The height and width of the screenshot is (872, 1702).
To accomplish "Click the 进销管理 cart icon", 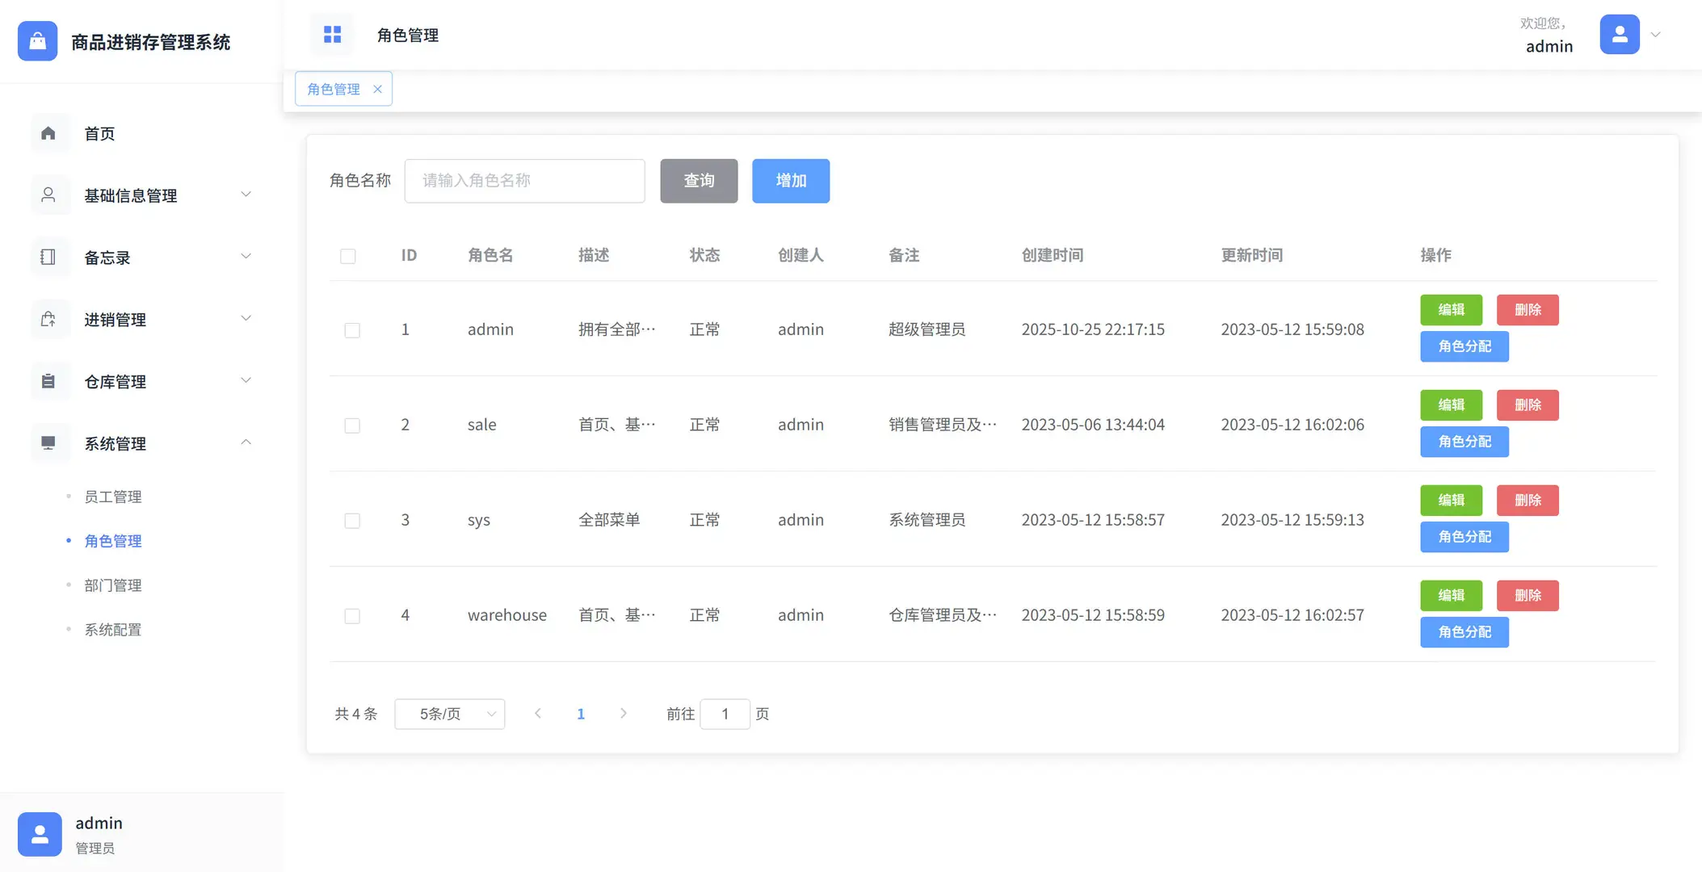I will pyautogui.click(x=48, y=319).
